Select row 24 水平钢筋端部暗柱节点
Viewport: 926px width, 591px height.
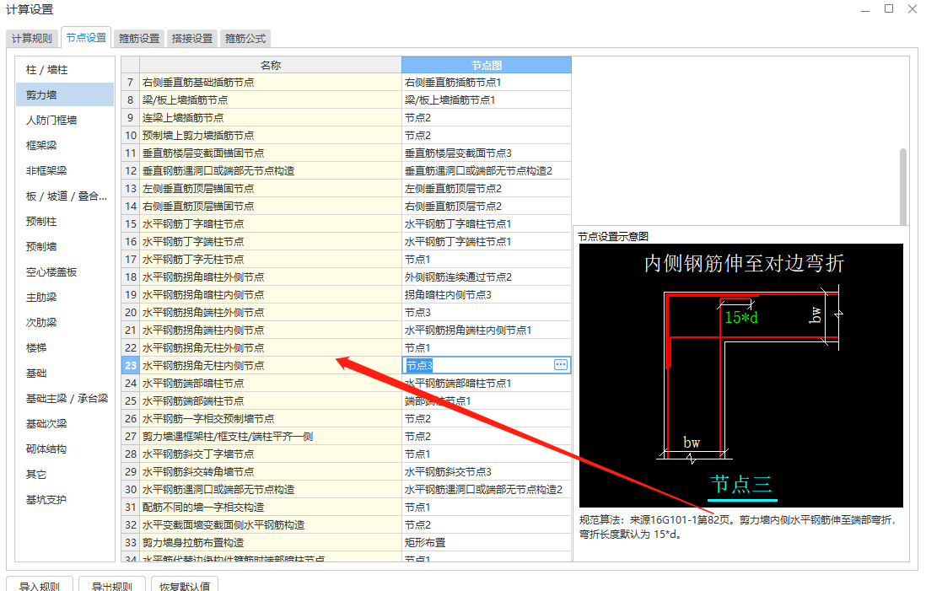coord(347,384)
